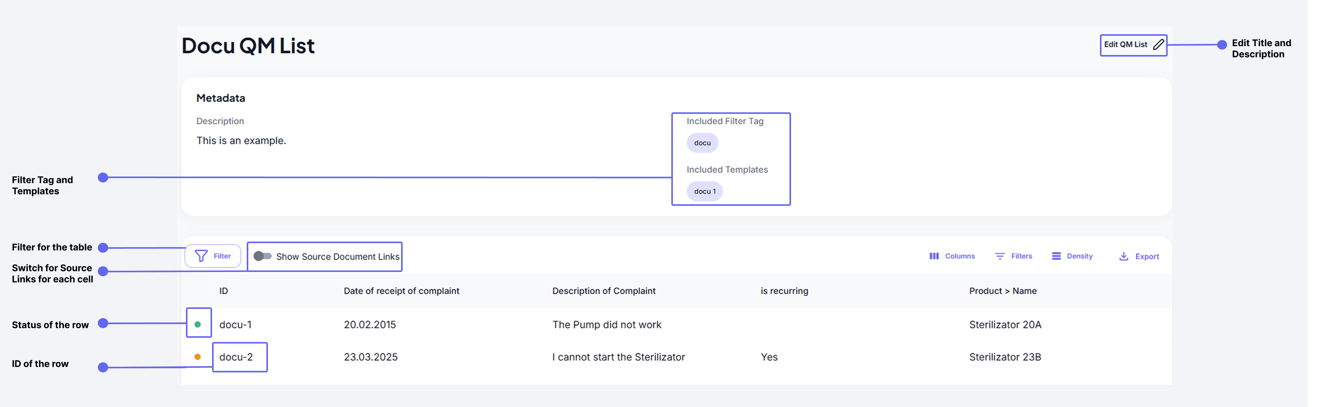Image resolution: width=1318 pixels, height=407 pixels.
Task: Click the Product > Name column header
Action: [1003, 290]
